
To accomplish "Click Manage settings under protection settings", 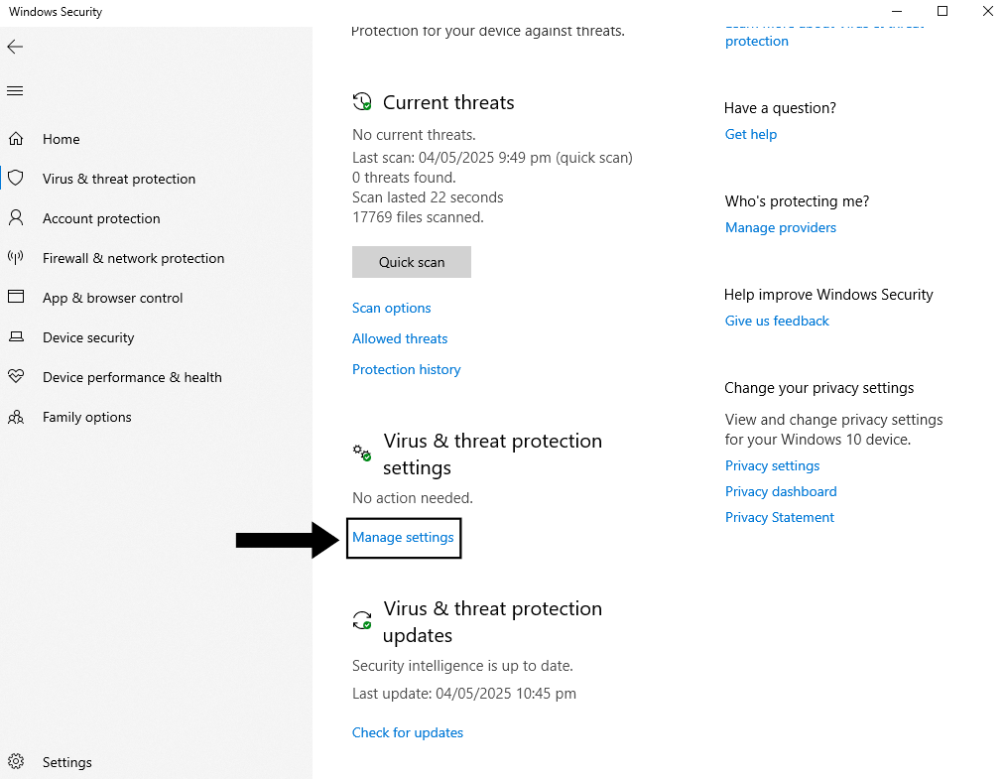I will (x=403, y=537).
